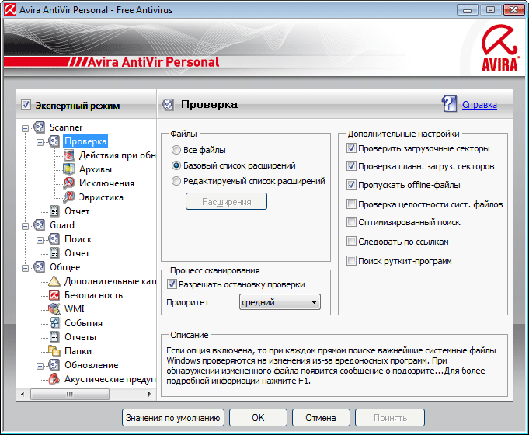Disable Пропускать offline-файлы checkbox
Image resolution: width=529 pixels, height=435 pixels.
(x=351, y=185)
